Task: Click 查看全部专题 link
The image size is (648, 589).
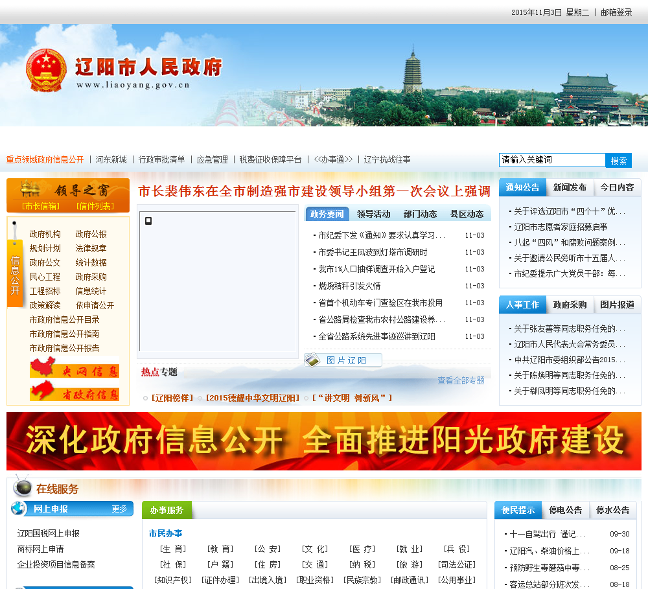Action: tap(461, 380)
